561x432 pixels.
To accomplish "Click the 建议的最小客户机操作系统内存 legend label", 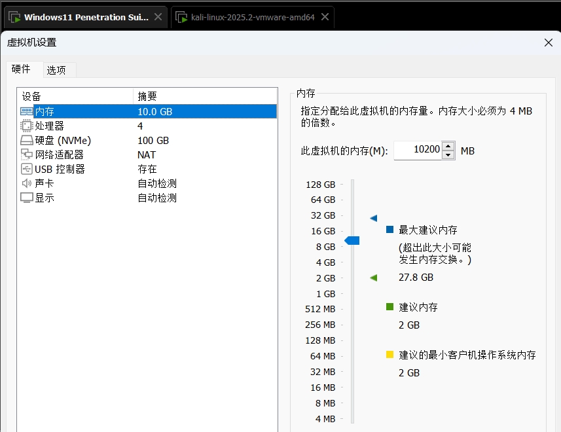I will point(467,355).
